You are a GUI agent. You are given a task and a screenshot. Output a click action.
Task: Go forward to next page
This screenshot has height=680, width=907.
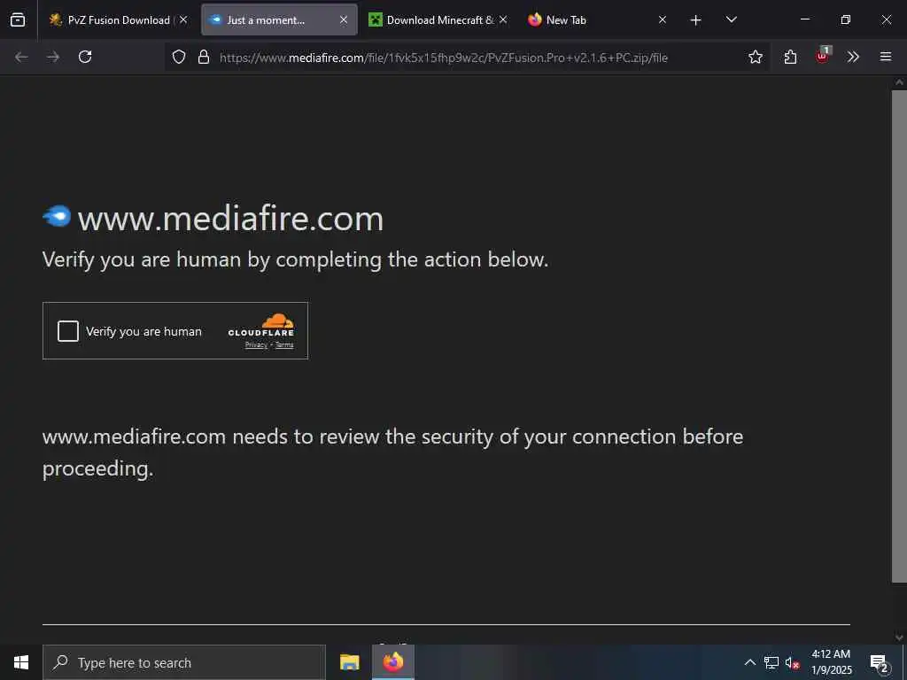53,57
